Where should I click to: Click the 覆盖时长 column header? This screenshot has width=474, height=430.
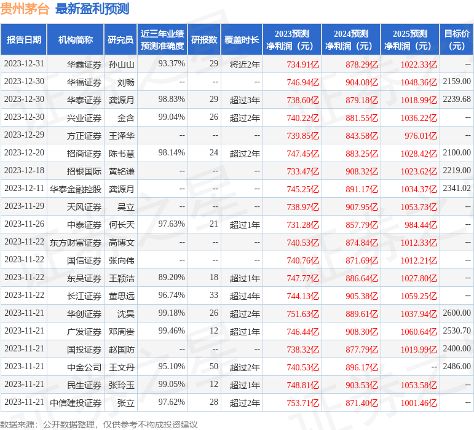pyautogui.click(x=242, y=40)
